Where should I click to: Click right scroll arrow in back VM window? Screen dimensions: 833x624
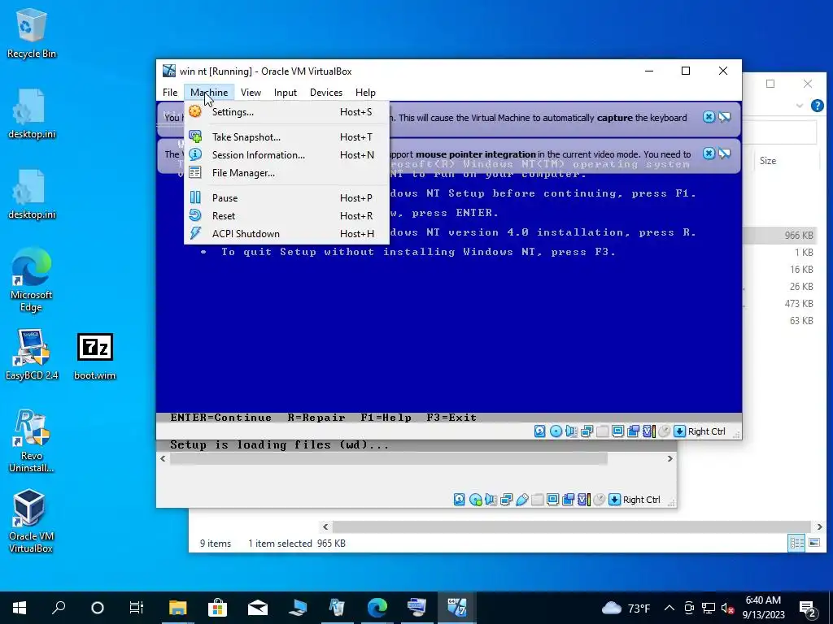(670, 458)
